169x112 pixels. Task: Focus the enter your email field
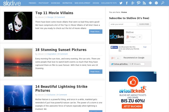[123, 24]
